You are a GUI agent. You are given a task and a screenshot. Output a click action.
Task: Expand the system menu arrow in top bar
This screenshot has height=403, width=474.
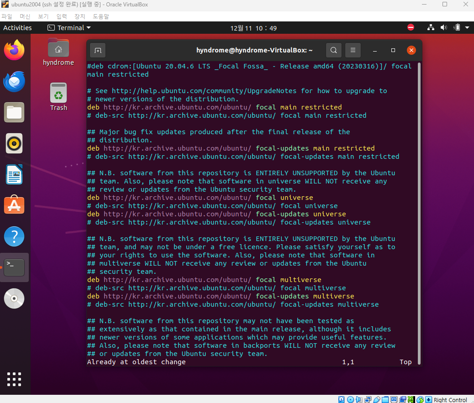pyautogui.click(x=467, y=27)
